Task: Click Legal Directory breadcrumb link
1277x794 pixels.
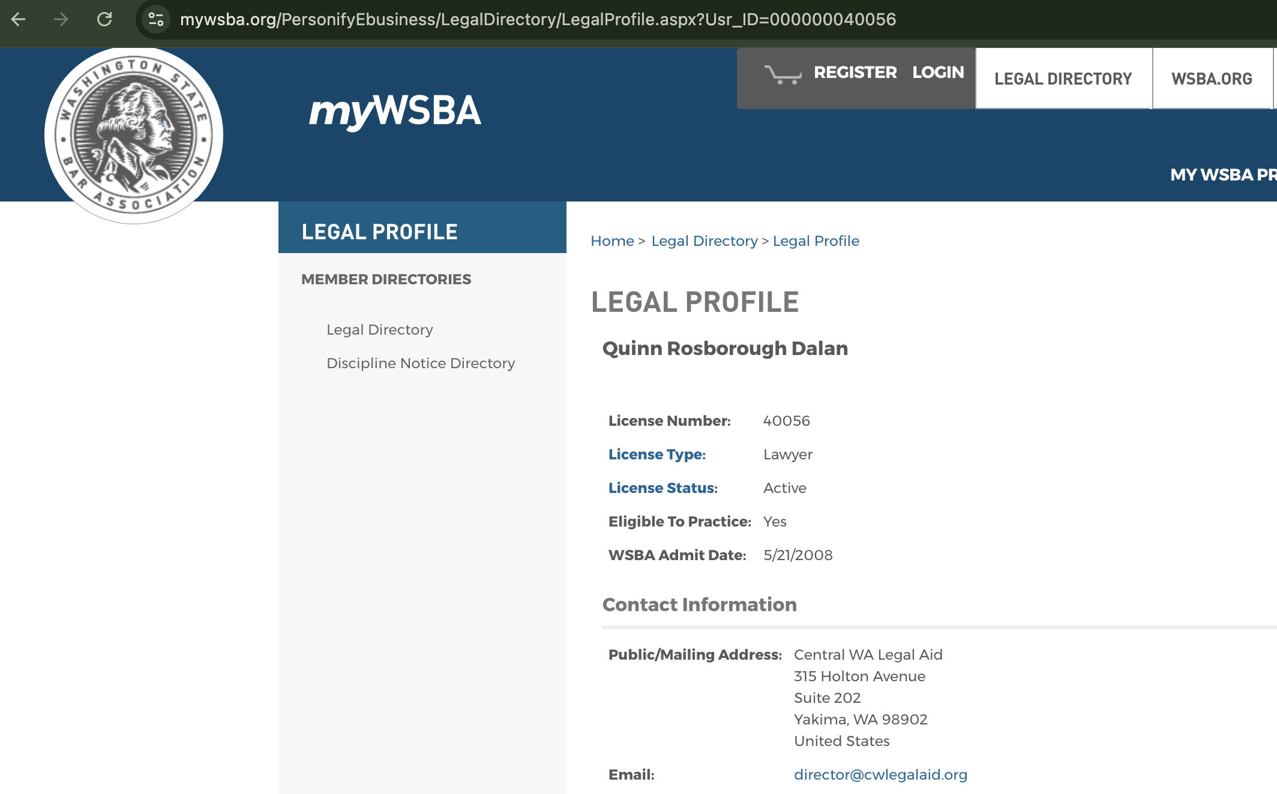Action: pos(705,241)
